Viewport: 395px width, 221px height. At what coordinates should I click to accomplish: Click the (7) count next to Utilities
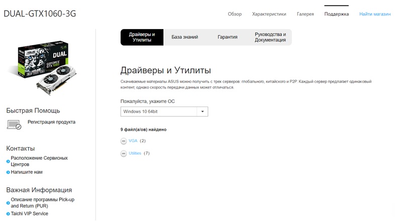point(147,153)
